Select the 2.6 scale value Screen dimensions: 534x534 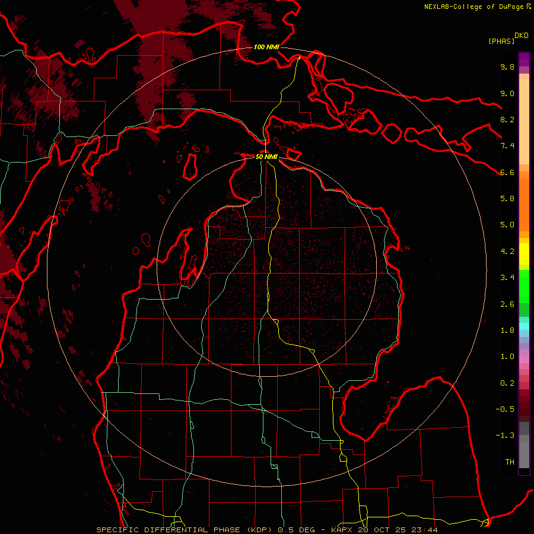click(507, 304)
